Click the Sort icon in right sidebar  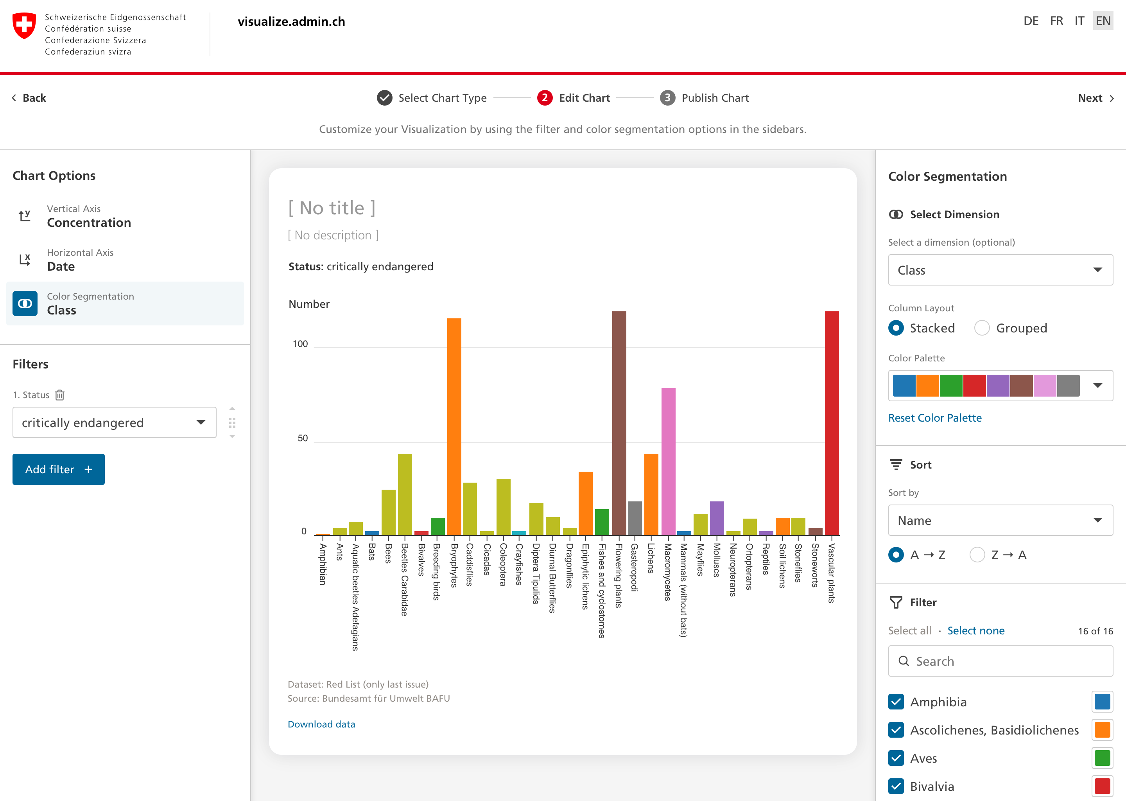pos(896,464)
